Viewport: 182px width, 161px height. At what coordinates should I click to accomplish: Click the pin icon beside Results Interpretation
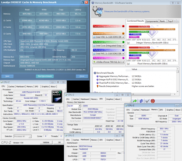tap(98, 86)
